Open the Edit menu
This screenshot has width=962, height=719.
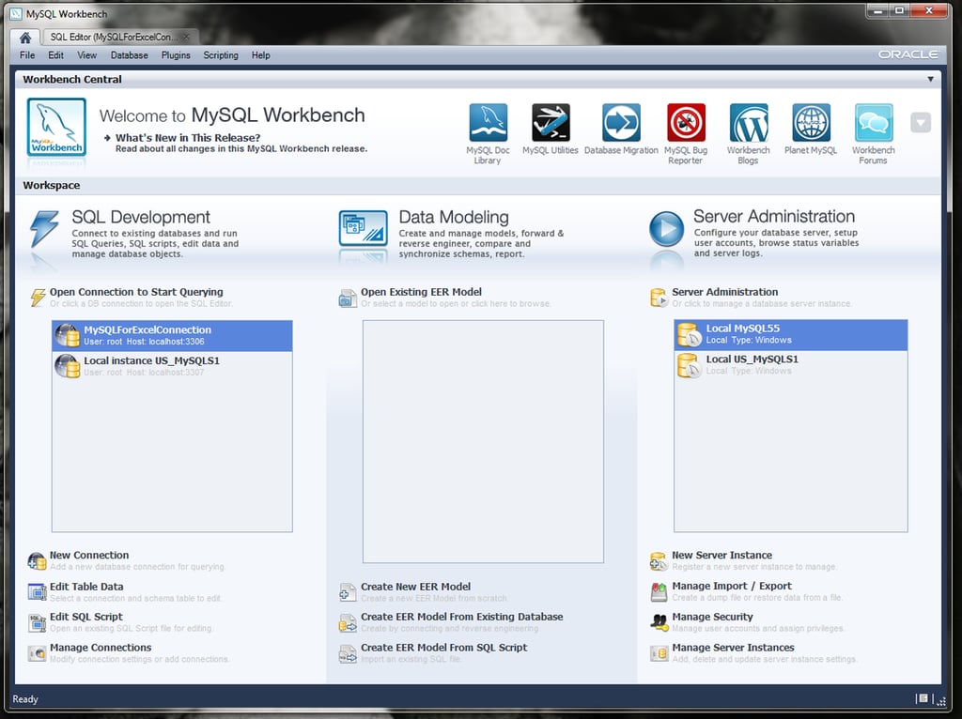(55, 55)
